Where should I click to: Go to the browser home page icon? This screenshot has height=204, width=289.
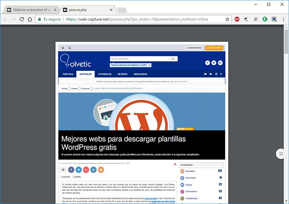click(30, 19)
